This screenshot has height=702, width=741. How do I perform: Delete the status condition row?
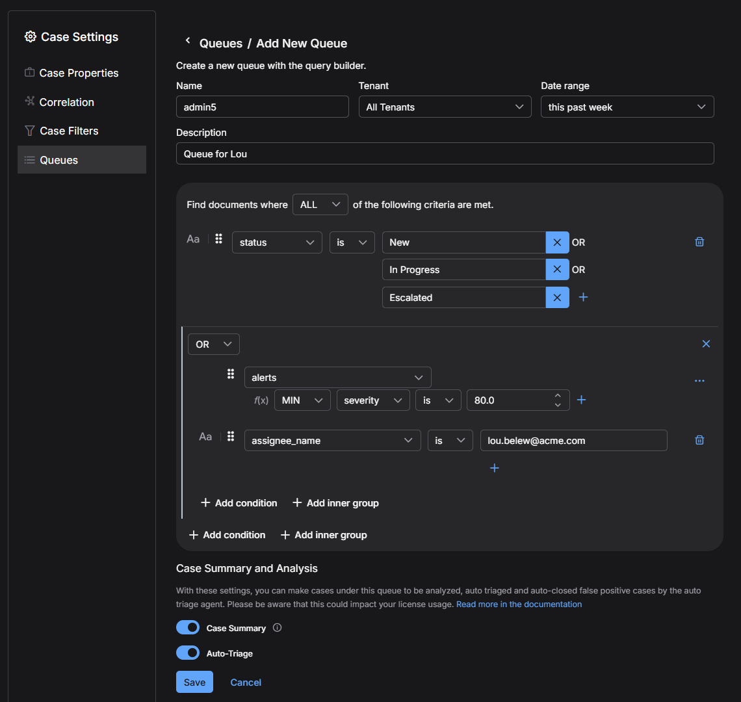[x=699, y=242]
